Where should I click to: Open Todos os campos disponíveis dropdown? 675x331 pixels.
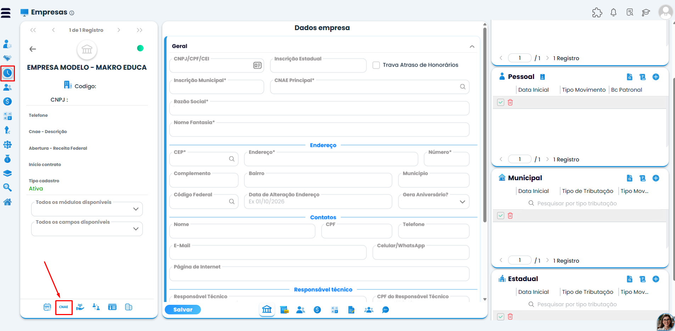(87, 229)
